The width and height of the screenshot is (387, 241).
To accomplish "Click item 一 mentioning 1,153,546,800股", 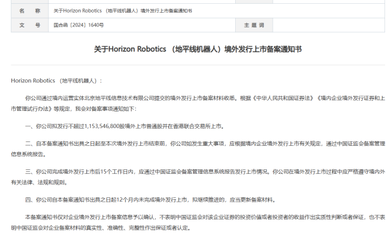I will click(125, 126).
